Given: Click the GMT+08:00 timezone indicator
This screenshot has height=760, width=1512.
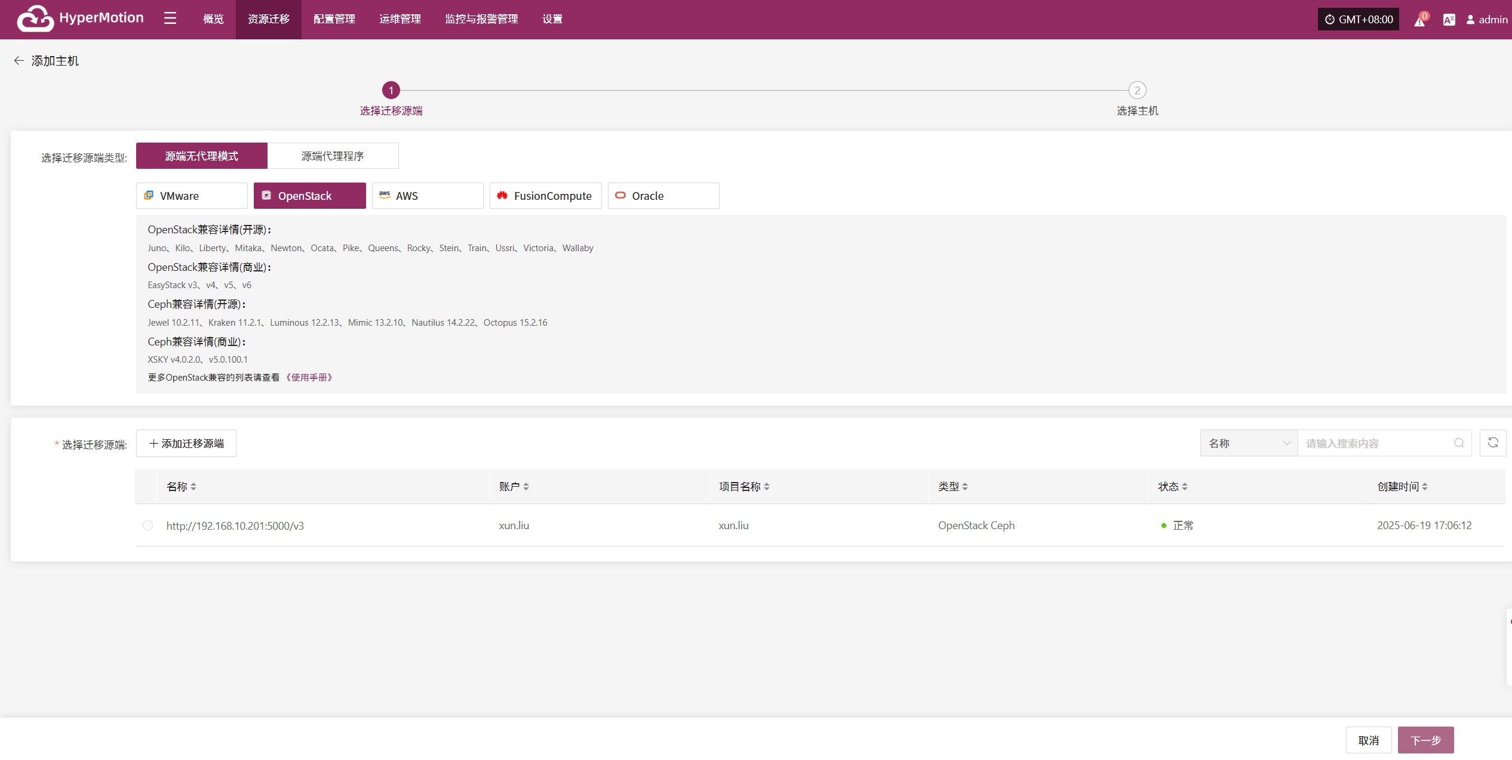Looking at the screenshot, I should (x=1358, y=20).
